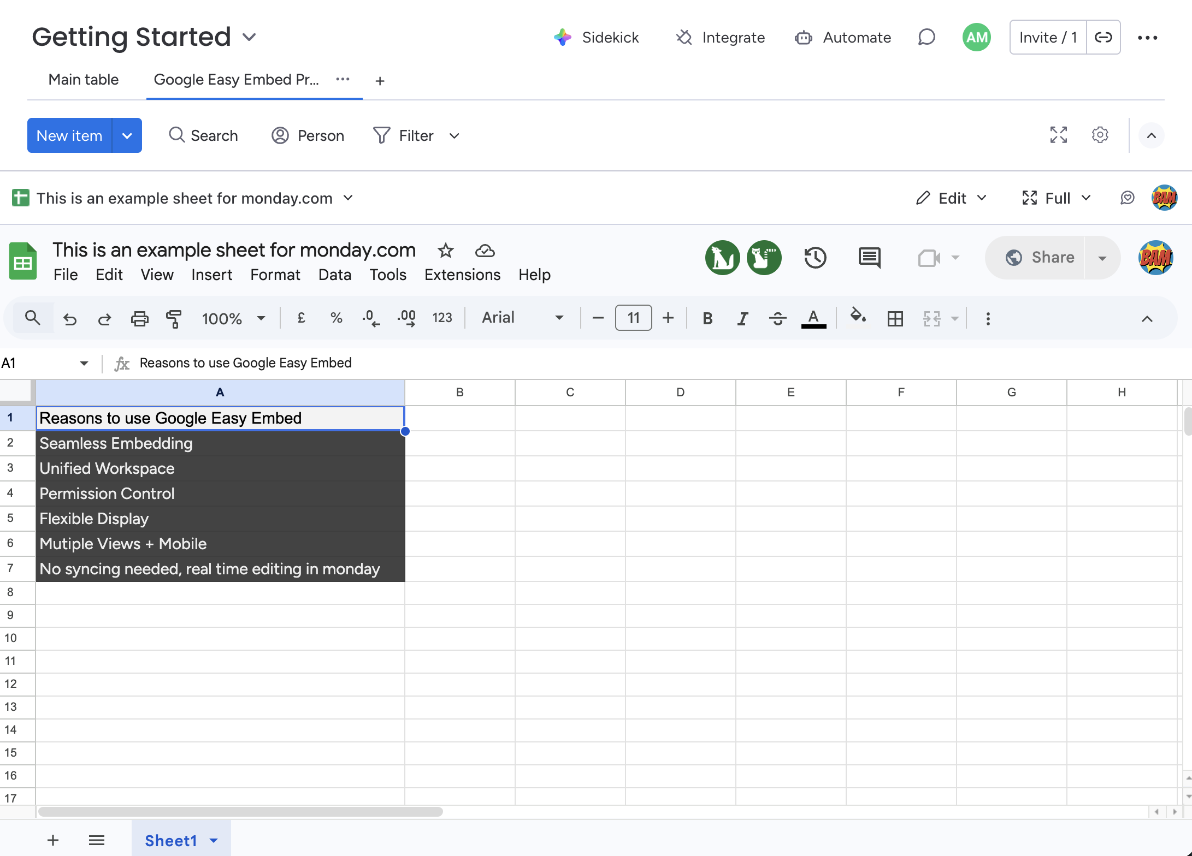Click the board fullscreen expand icon
The width and height of the screenshot is (1192, 856).
coord(1058,135)
